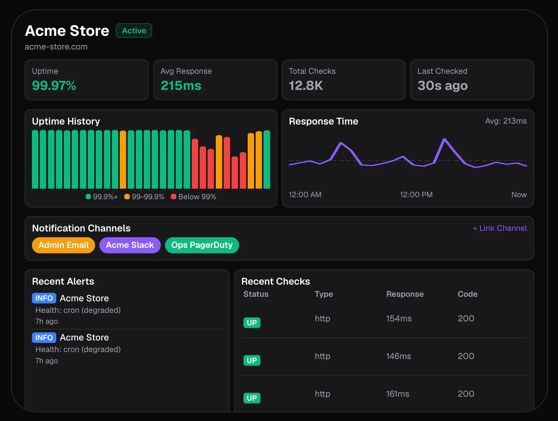Select the 146ms response value
This screenshot has width=558, height=421.
398,356
